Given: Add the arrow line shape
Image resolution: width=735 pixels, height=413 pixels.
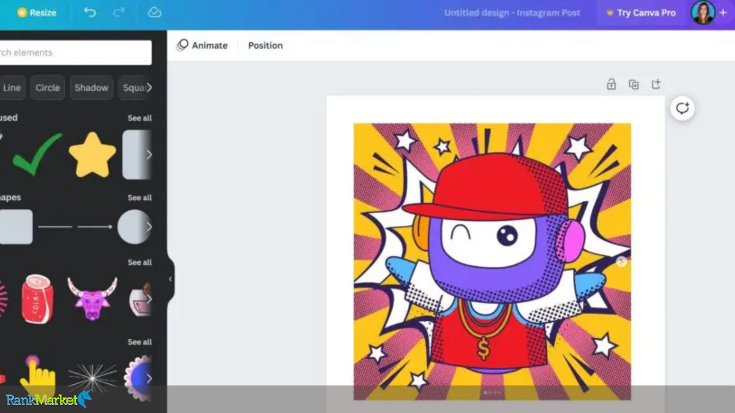Looking at the screenshot, I should pyautogui.click(x=95, y=227).
